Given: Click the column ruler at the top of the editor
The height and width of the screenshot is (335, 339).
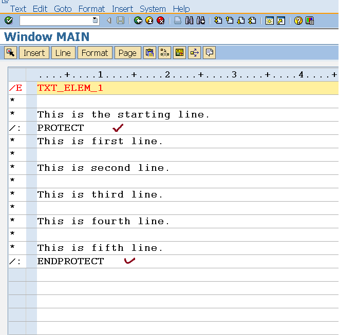Looking at the screenshot, I should coord(187,75).
